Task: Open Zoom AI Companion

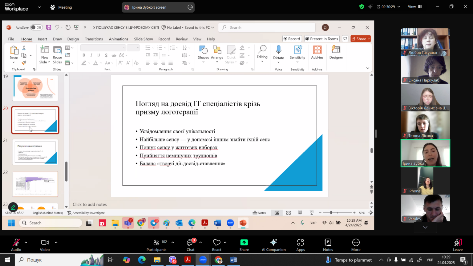Action: tap(273, 245)
